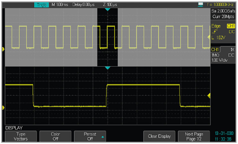Select the CH1 channel info tab
This screenshot has height=144, width=238.
[215, 50]
